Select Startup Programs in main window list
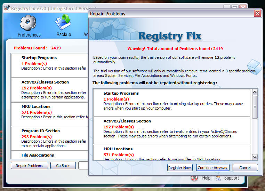 coord(50,65)
